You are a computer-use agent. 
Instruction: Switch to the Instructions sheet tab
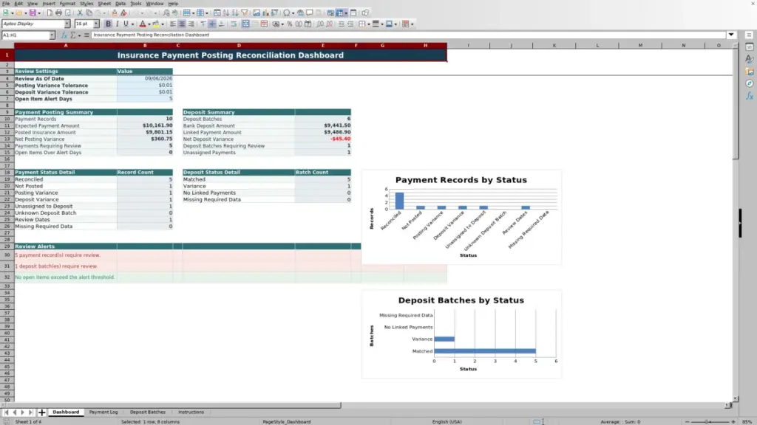click(x=191, y=412)
